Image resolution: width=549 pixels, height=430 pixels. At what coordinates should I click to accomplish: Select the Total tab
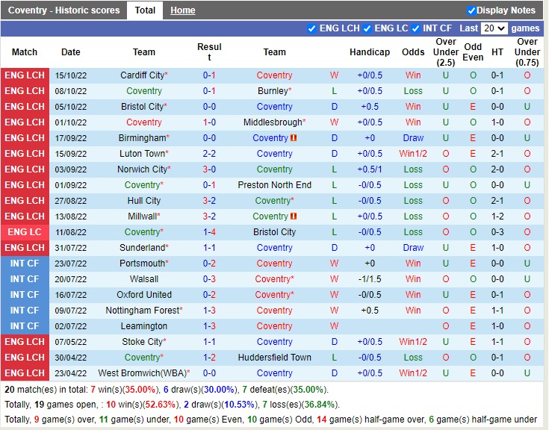click(x=145, y=10)
